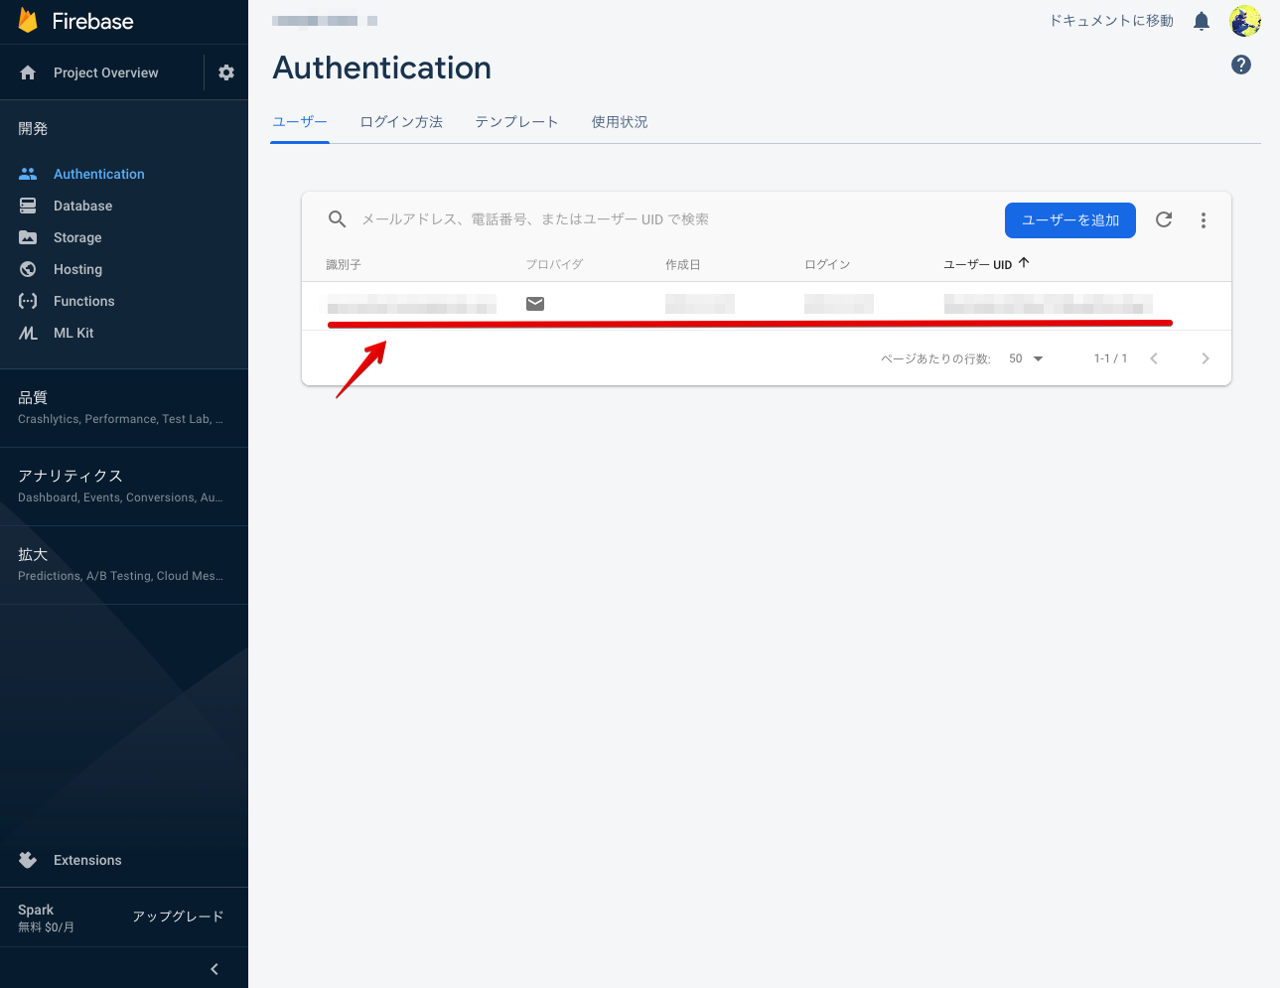Sort by ユーザー UID arrow icon
Viewport: 1280px width, 988px height.
[x=1024, y=263]
